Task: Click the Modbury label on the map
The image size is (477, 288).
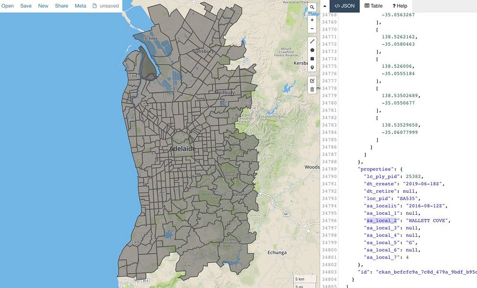Action: click(225, 92)
